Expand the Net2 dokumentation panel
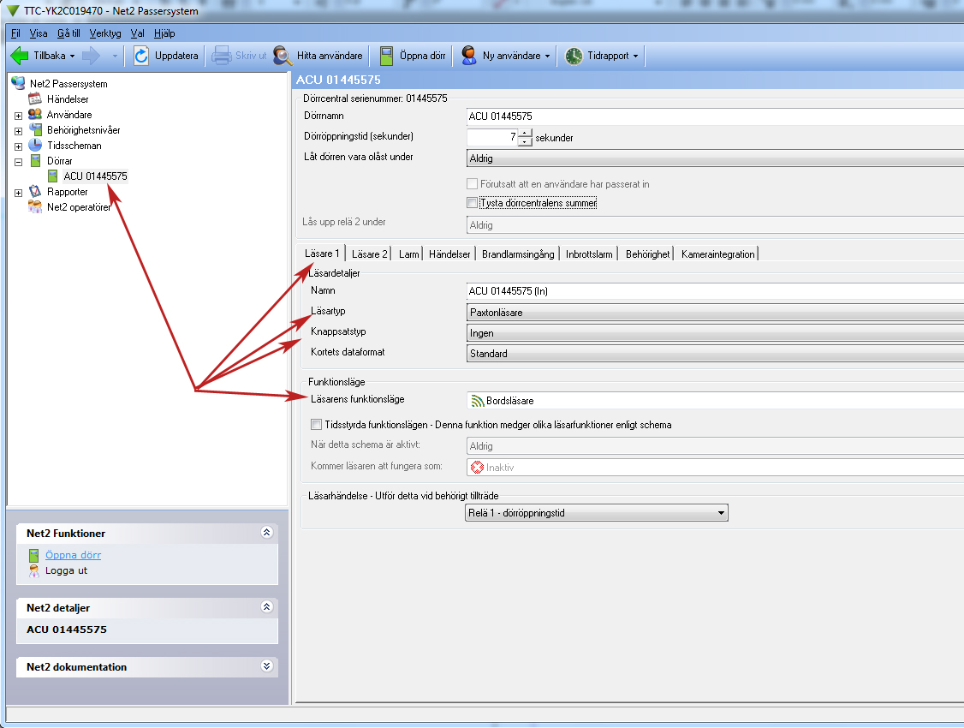Screen dimensions: 964x728 (x=267, y=665)
